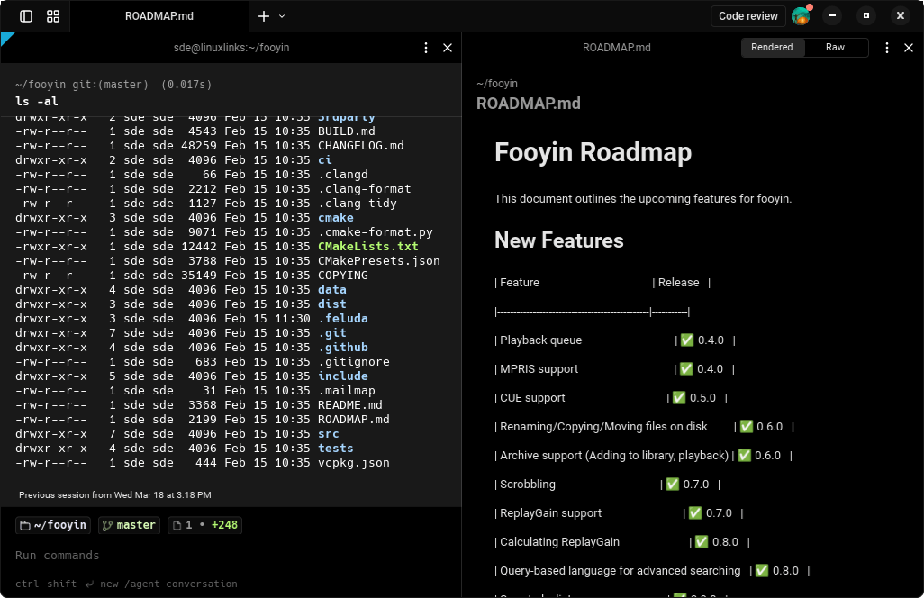Close the ROADMAP.md preview pane

click(x=909, y=48)
